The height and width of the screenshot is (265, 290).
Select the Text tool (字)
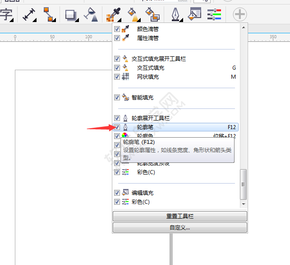point(6,14)
